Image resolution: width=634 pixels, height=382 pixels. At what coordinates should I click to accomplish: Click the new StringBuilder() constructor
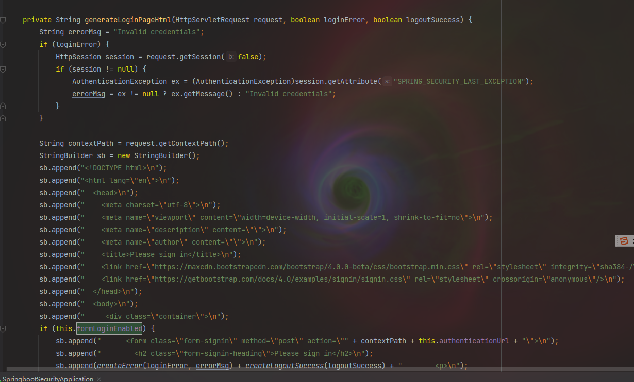pyautogui.click(x=157, y=155)
